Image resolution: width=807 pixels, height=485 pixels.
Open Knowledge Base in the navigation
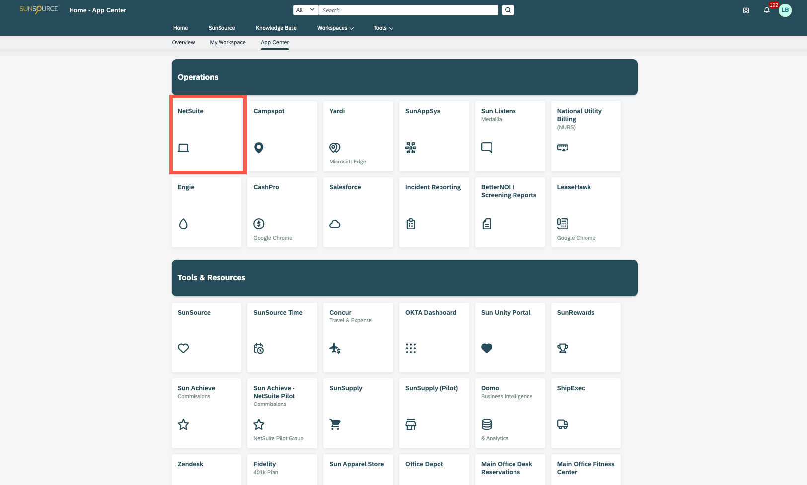[276, 28]
